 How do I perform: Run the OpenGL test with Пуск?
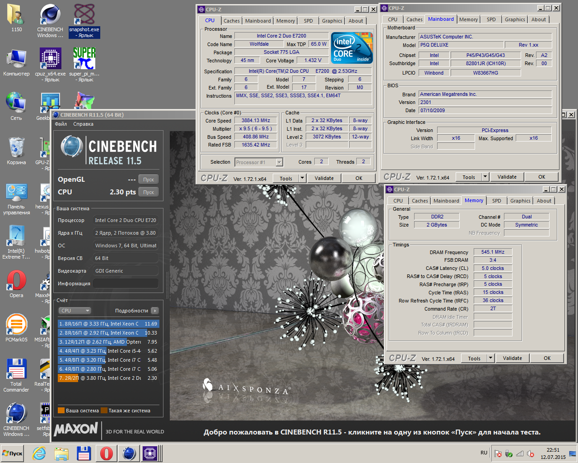149,180
